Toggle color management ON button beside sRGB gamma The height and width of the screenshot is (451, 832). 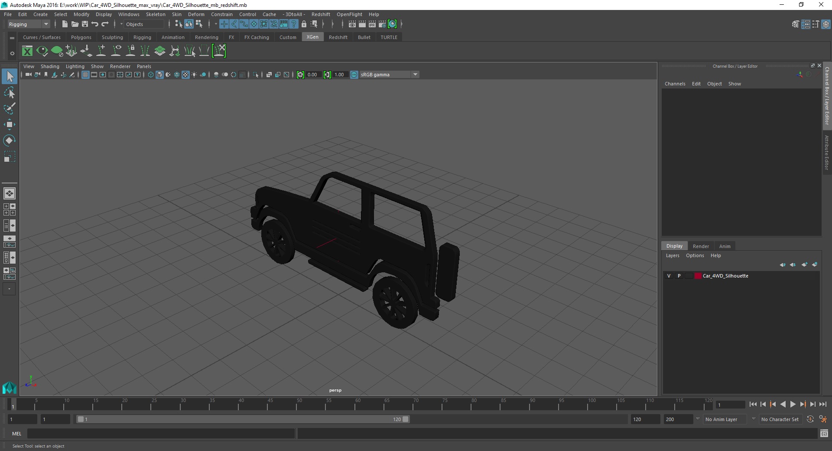(354, 75)
